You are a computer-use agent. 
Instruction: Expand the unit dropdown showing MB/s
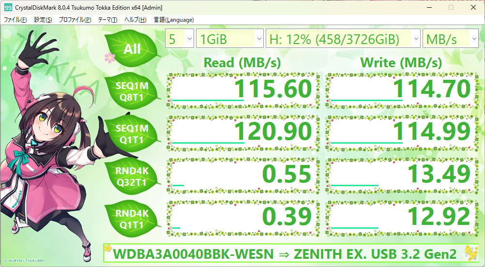point(450,38)
